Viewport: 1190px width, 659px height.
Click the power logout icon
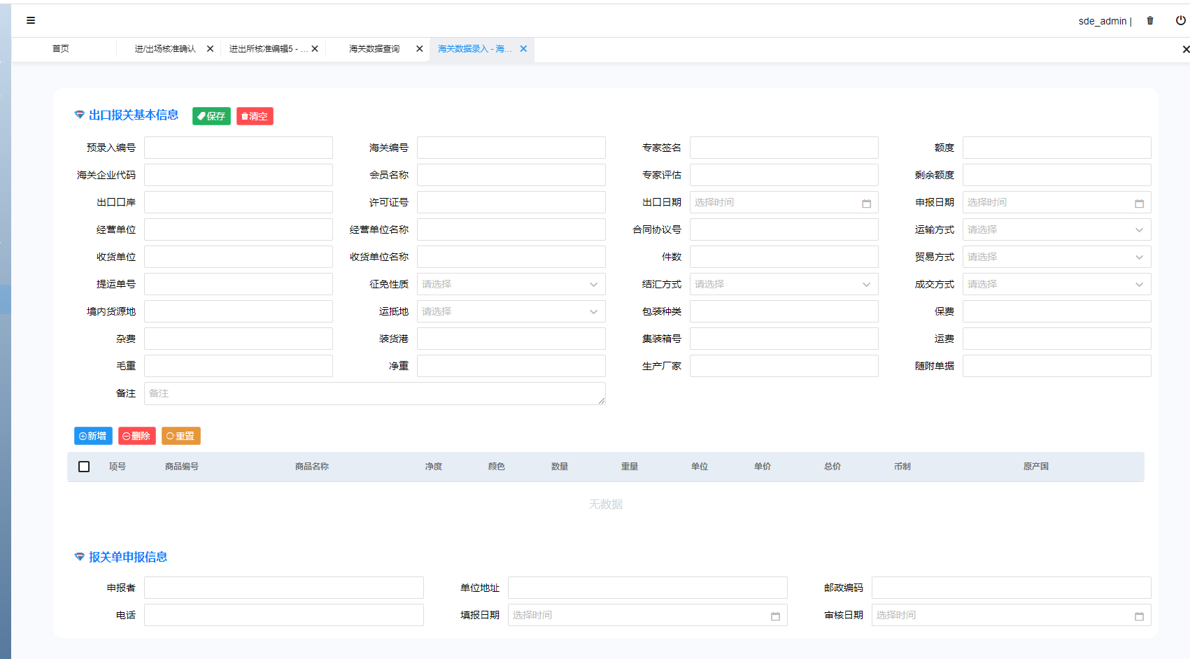pos(1181,20)
